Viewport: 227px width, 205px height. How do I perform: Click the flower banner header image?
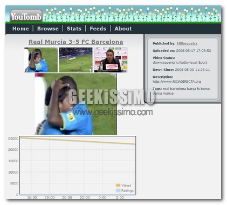[132, 15]
